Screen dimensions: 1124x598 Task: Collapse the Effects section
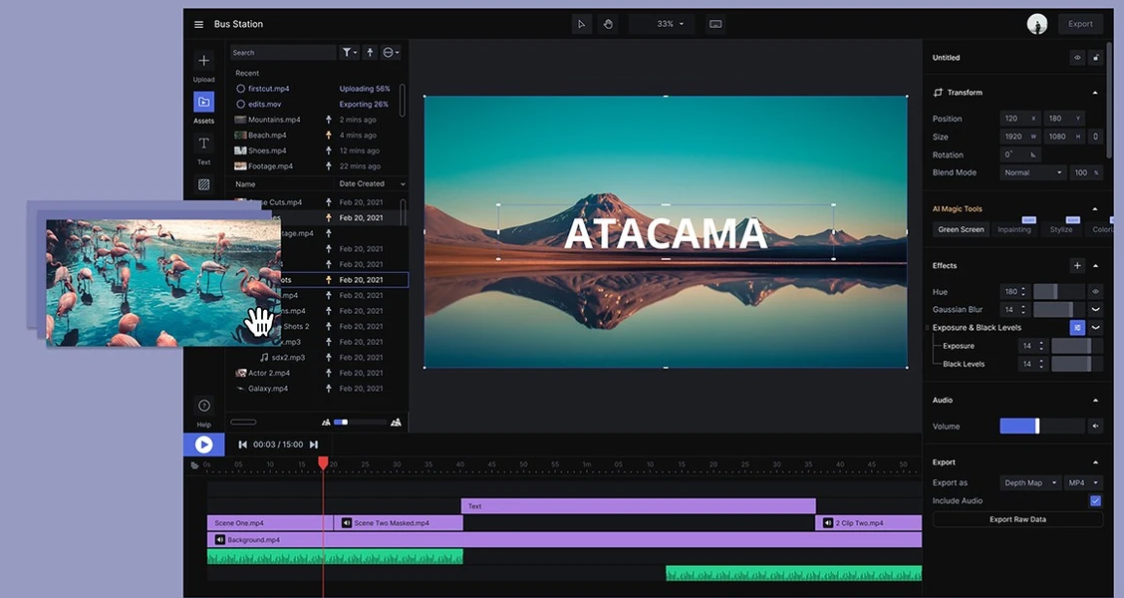[1095, 266]
